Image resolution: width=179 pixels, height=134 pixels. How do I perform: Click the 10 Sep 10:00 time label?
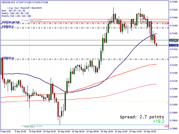coord(107,131)
